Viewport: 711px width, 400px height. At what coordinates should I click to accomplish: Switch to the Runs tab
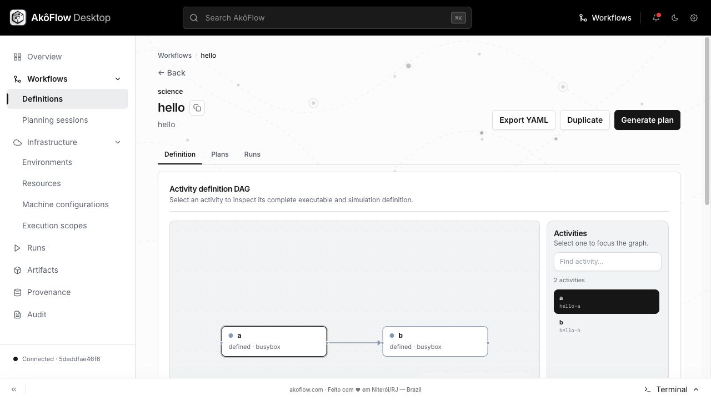[252, 154]
